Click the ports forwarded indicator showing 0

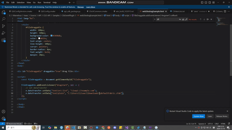pyautogui.click(x=35, y=124)
